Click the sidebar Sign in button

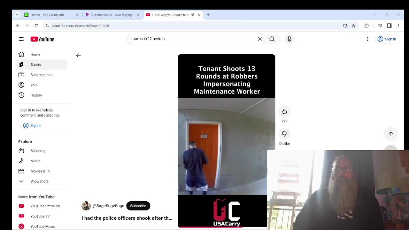pos(32,126)
